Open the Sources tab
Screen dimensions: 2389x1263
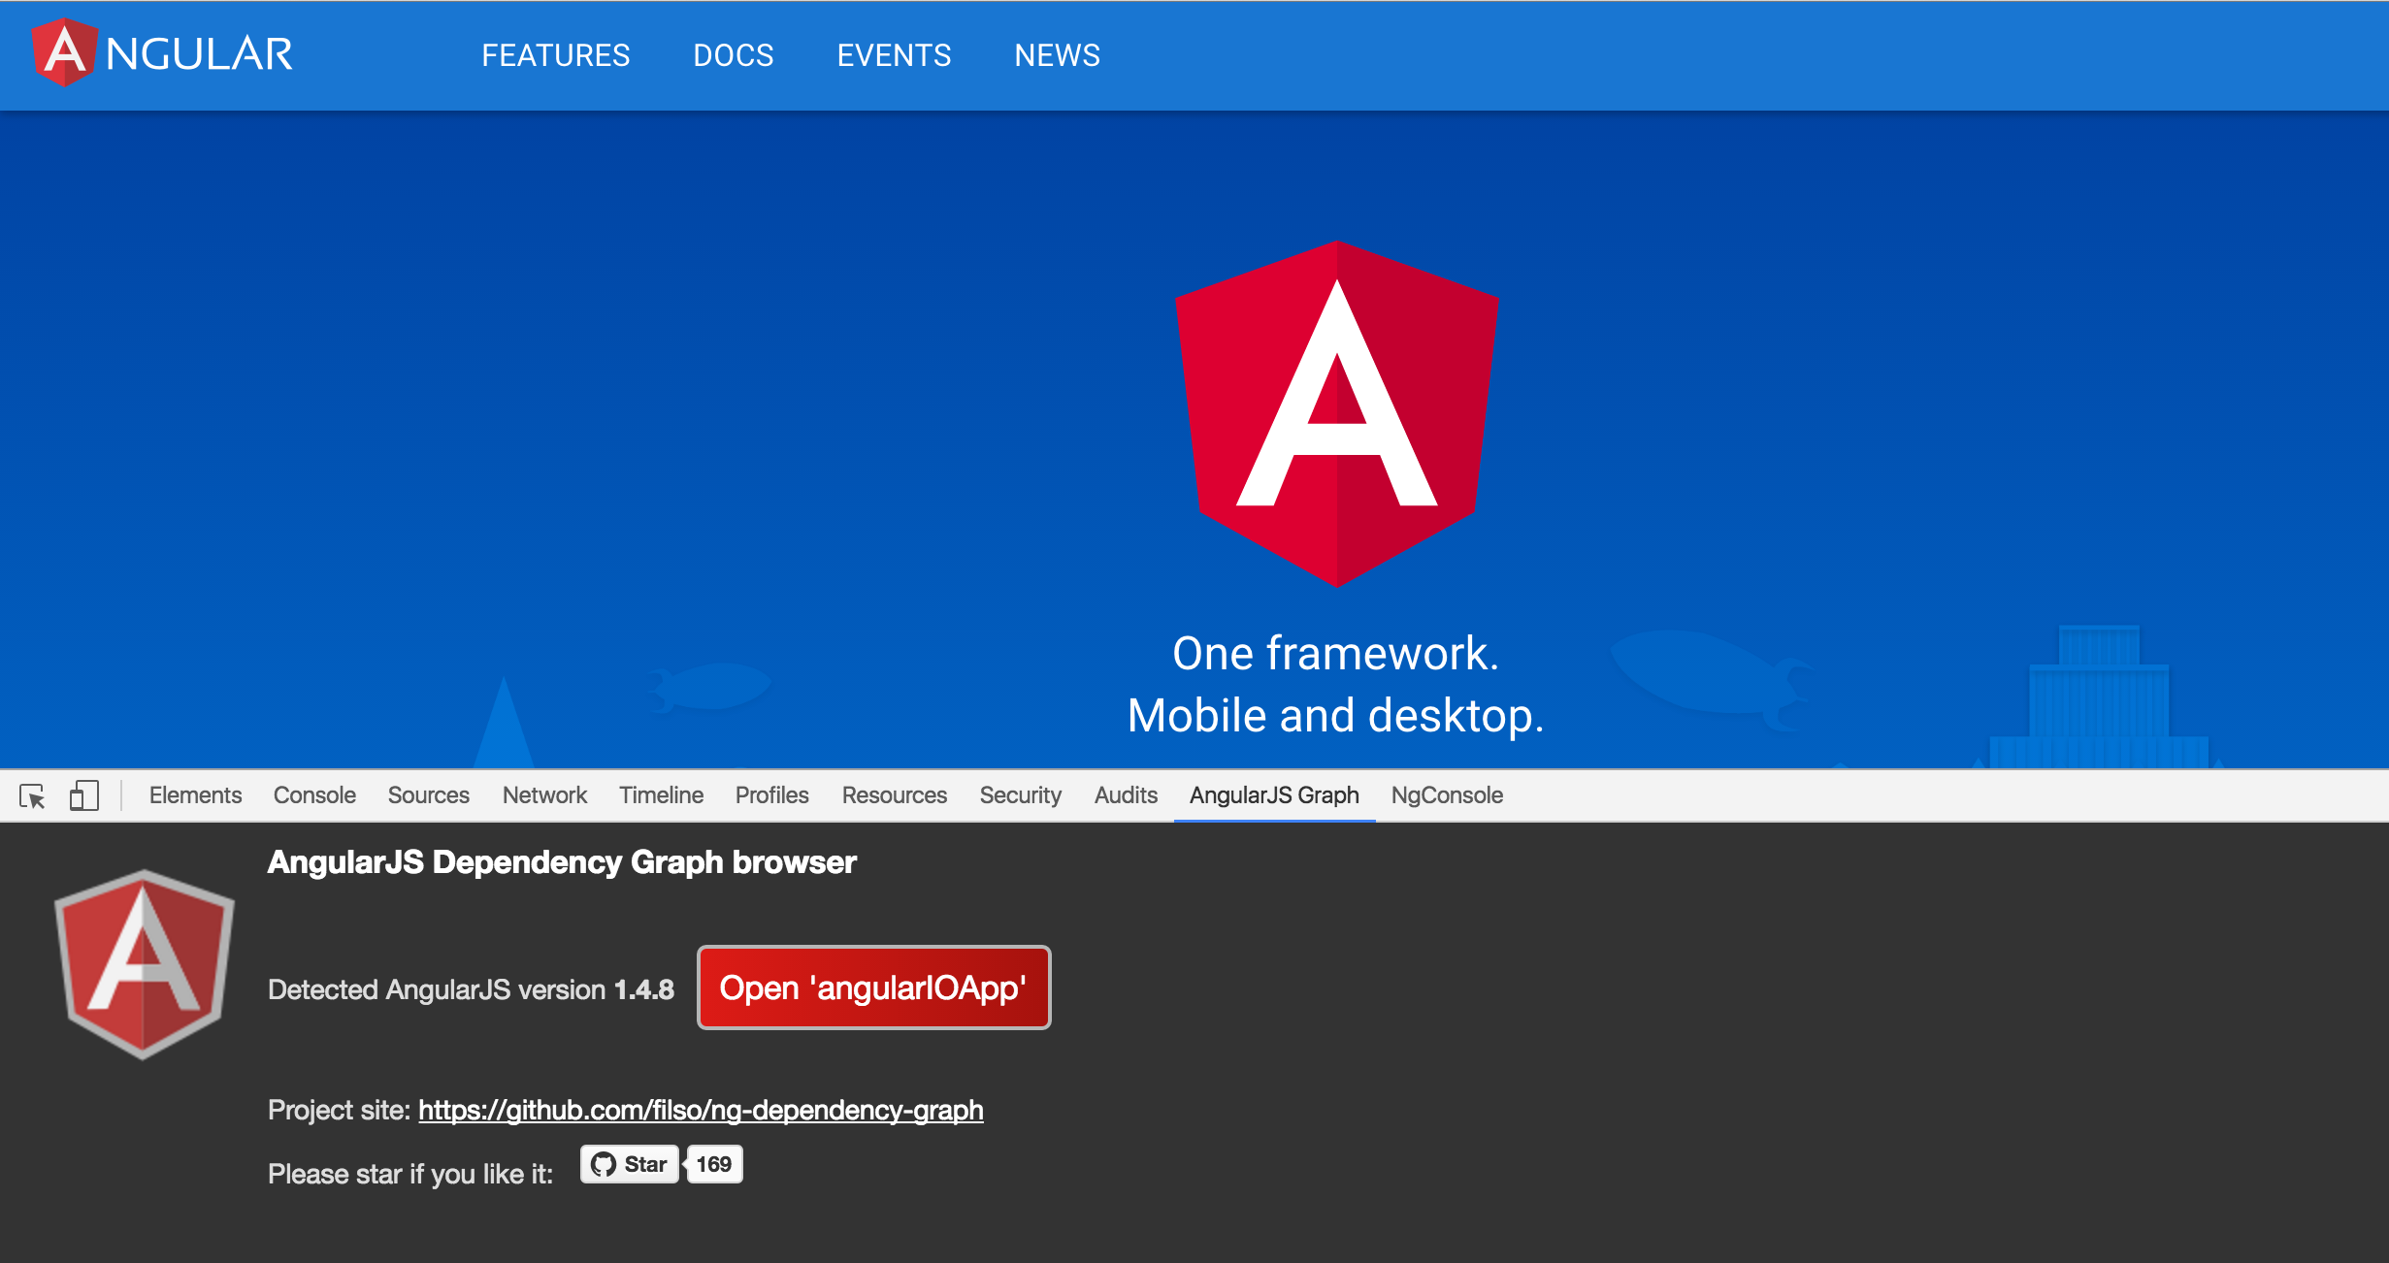[x=429, y=795]
